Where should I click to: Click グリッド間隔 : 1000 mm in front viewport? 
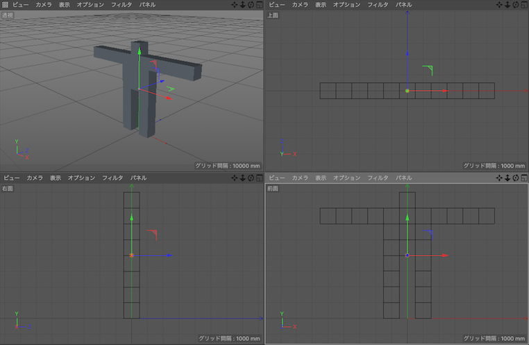(494, 338)
